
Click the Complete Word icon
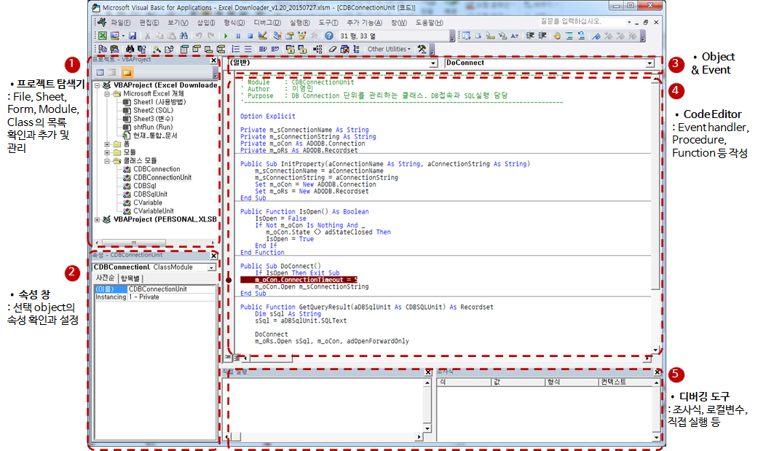[515, 36]
